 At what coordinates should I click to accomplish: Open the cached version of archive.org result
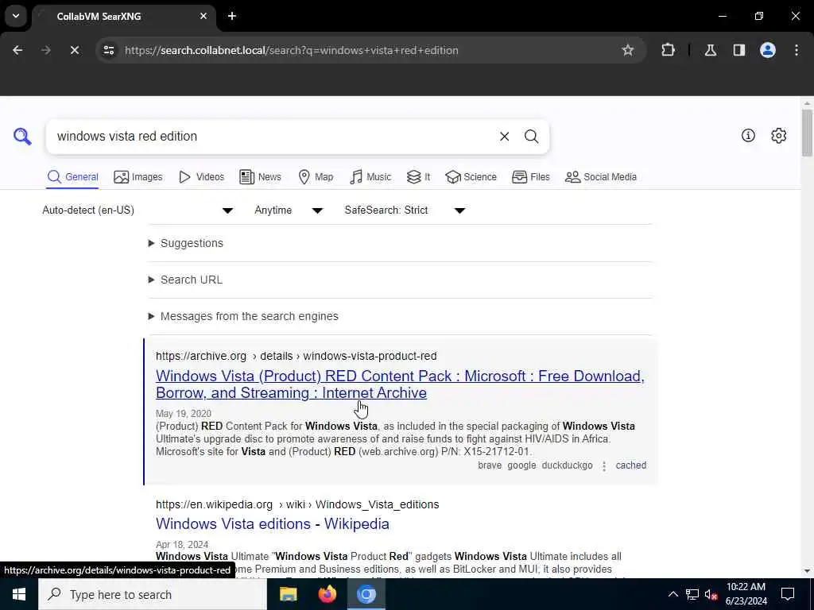pyautogui.click(x=630, y=465)
